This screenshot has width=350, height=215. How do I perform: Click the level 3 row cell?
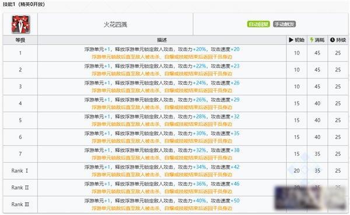click(20, 87)
